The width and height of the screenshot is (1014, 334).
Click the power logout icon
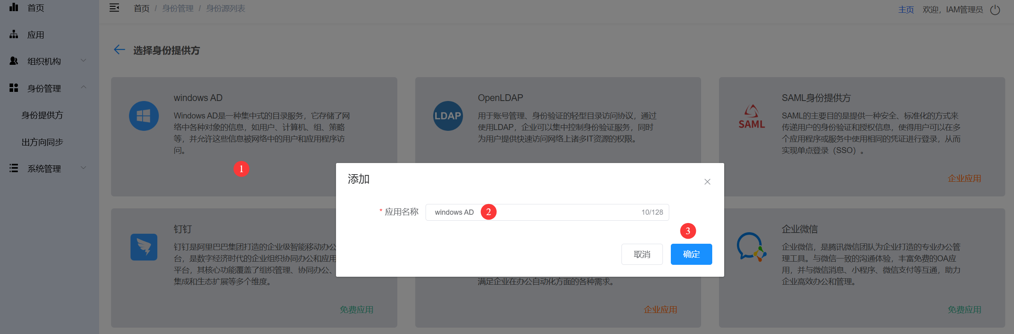[995, 10]
